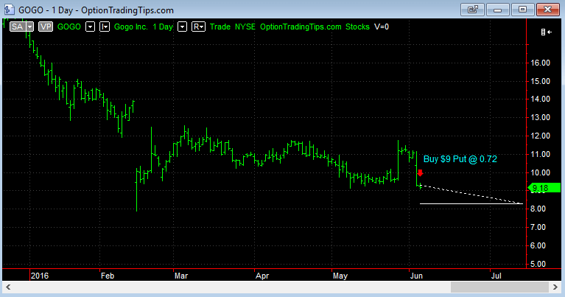Click the Gogo Inc. company name
565x297 pixels.
coord(131,27)
